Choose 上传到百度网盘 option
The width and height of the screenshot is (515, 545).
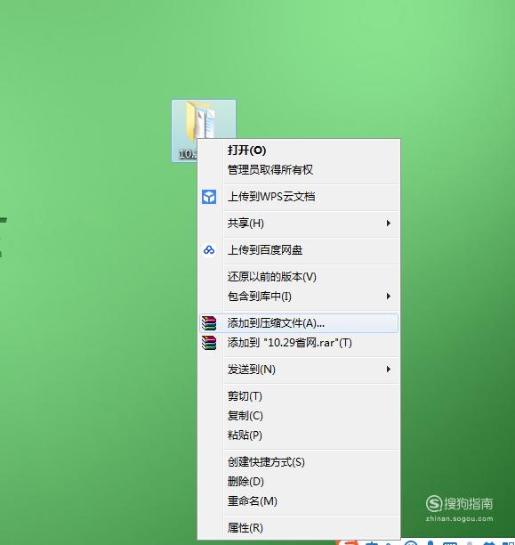pyautogui.click(x=299, y=250)
